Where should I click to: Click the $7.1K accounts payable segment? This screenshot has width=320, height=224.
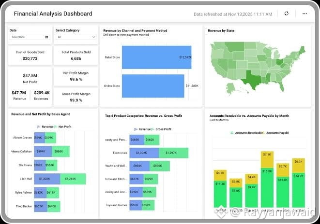(267, 160)
